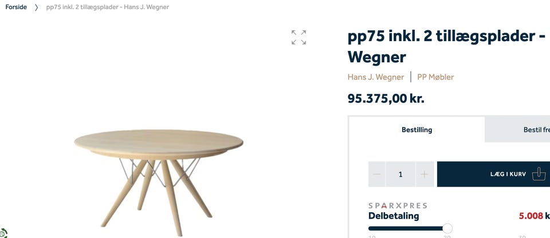Click the LÆG I KURV button
This screenshot has width=550, height=238.
[x=493, y=174]
